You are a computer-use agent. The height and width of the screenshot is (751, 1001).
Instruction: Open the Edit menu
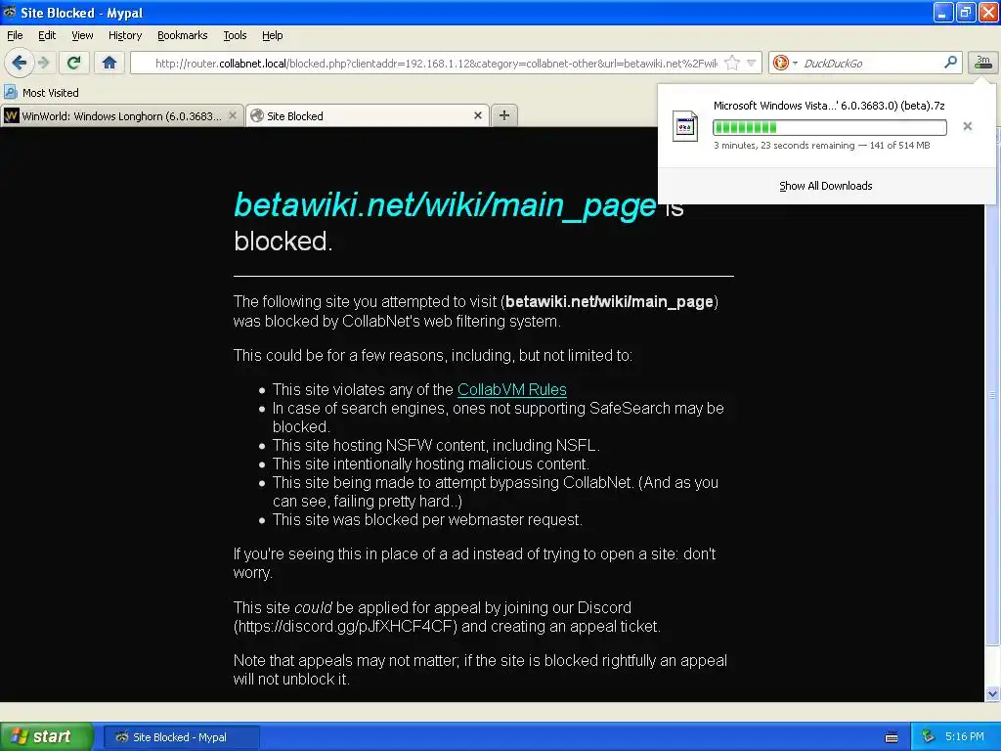[x=47, y=35]
